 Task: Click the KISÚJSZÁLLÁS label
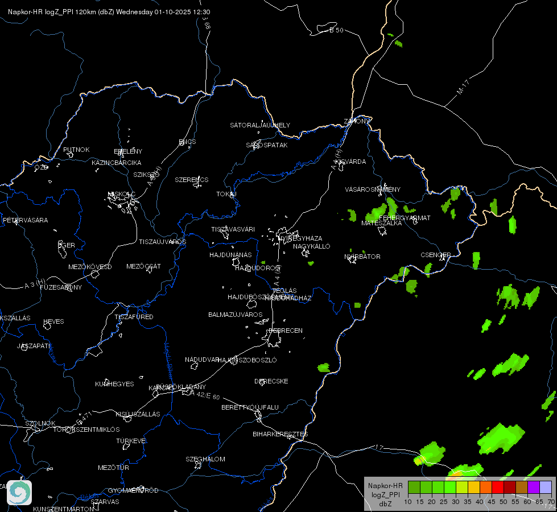coord(138,414)
